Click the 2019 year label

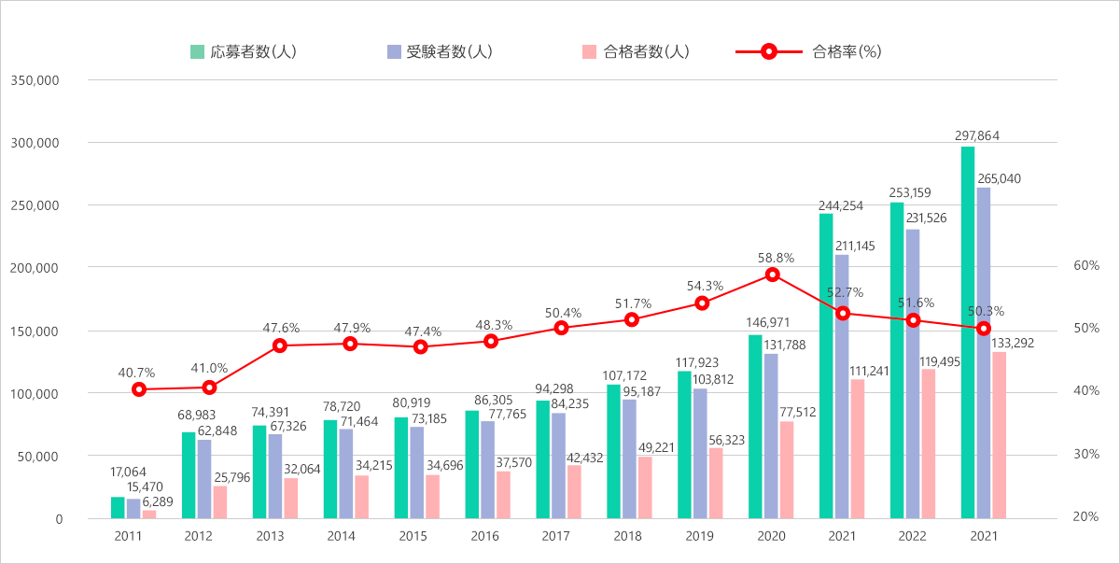(698, 537)
